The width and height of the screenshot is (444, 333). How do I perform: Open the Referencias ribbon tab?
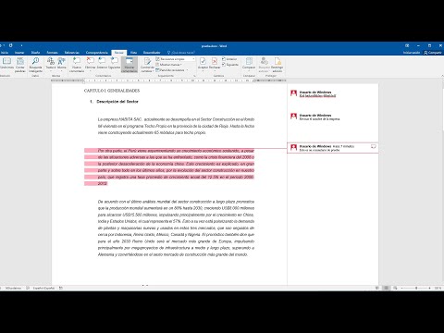tap(72, 53)
